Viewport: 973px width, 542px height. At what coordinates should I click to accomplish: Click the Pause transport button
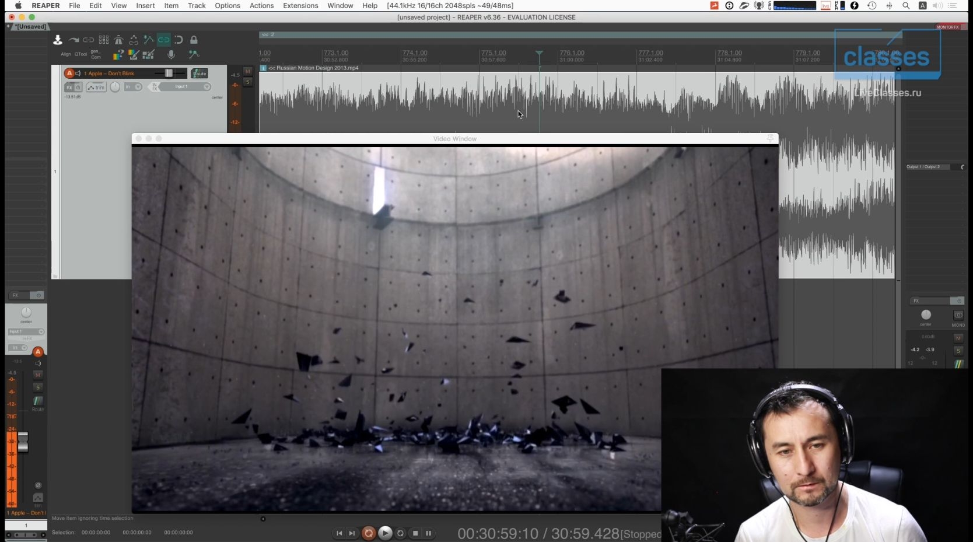click(x=429, y=533)
